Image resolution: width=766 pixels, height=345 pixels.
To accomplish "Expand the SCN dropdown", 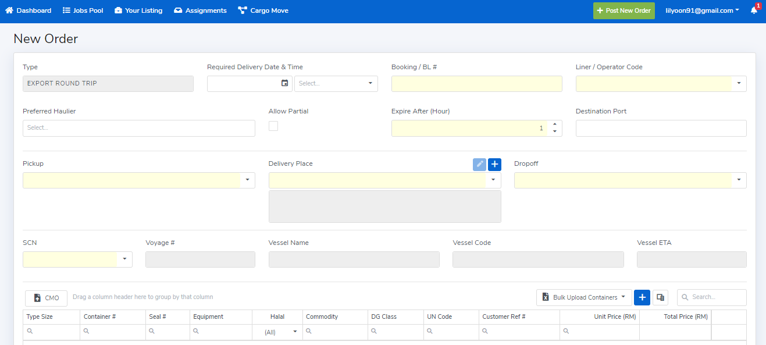I will coord(124,259).
